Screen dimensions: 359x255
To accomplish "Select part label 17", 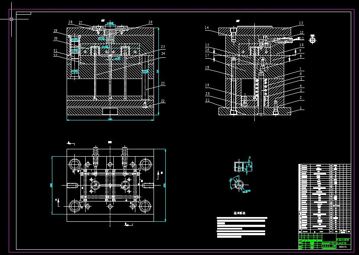I will click(x=207, y=55).
